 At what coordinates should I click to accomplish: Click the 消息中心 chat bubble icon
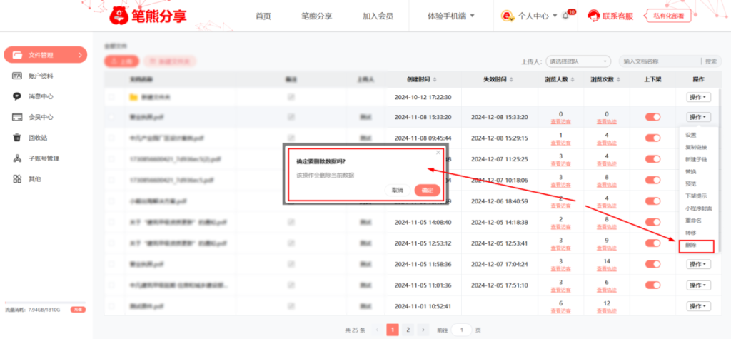click(x=17, y=96)
